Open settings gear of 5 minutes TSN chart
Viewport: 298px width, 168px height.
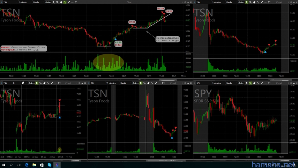(x=291, y=2)
